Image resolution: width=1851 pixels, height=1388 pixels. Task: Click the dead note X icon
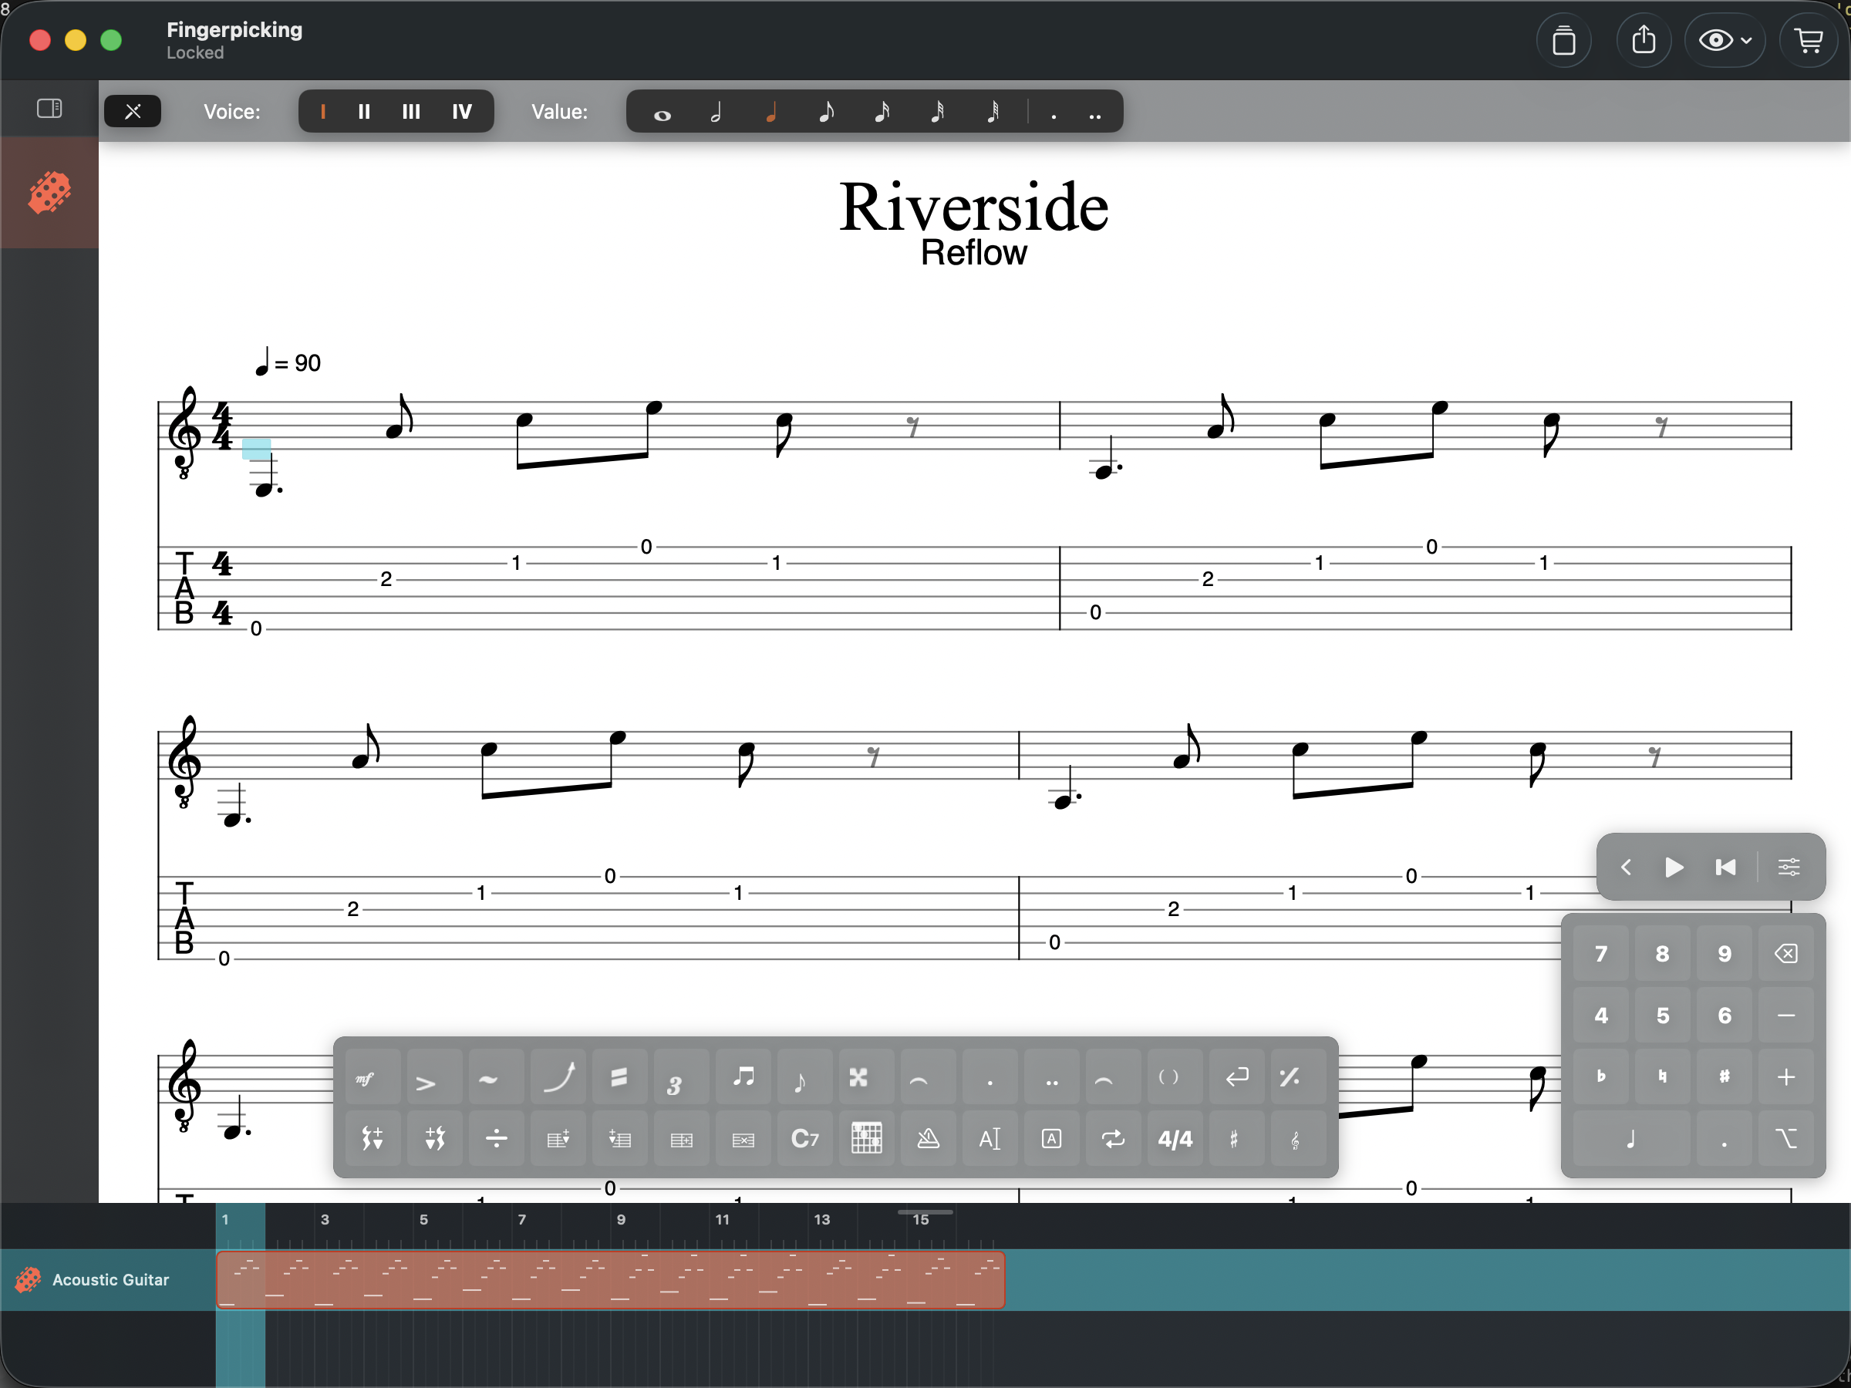tap(858, 1076)
